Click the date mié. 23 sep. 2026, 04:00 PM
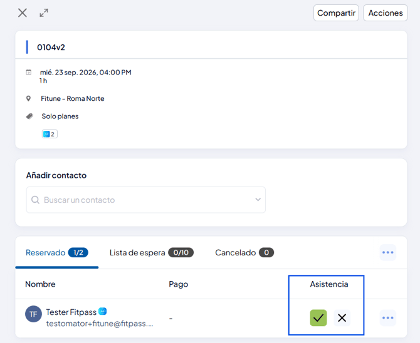The height and width of the screenshot is (343, 420). [86, 73]
